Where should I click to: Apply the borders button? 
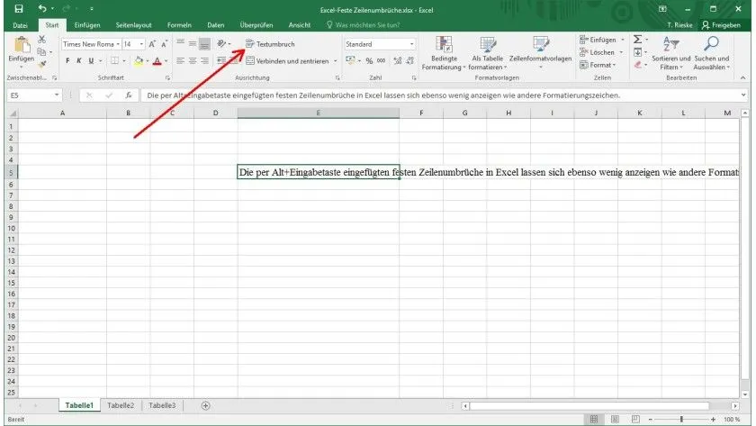(x=115, y=60)
